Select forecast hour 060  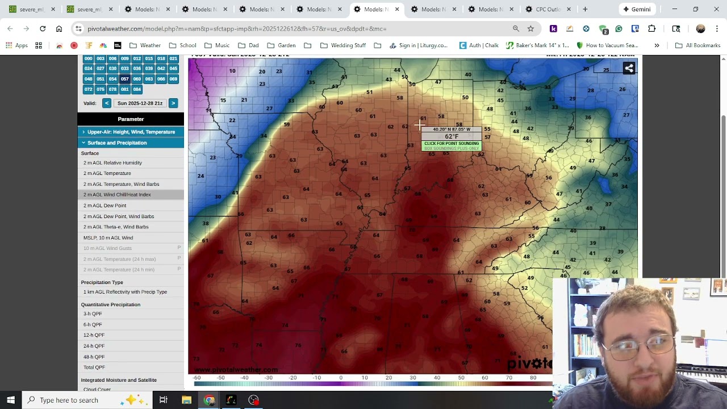coord(137,79)
